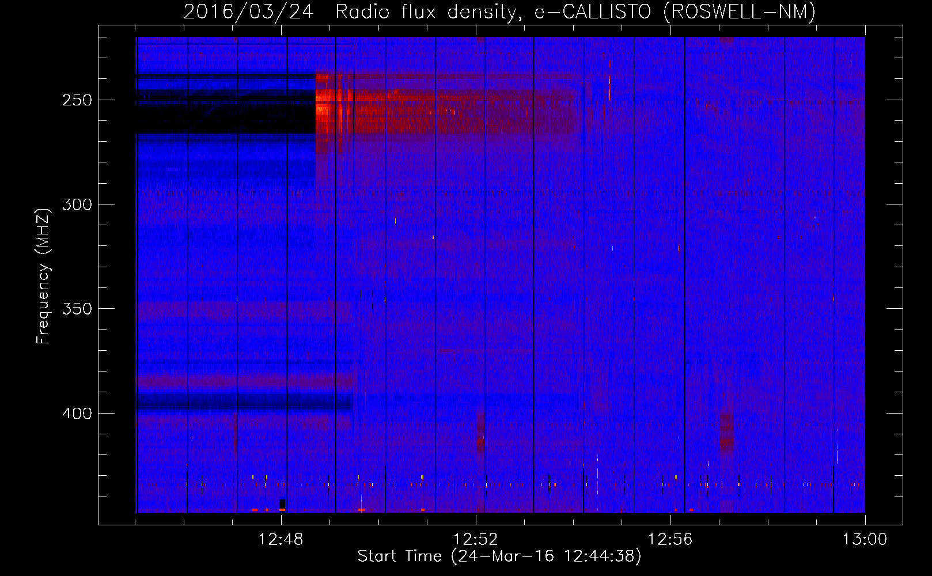This screenshot has width=932, height=576.
Task: Click the 400 frequency tick label
Action: (x=77, y=414)
